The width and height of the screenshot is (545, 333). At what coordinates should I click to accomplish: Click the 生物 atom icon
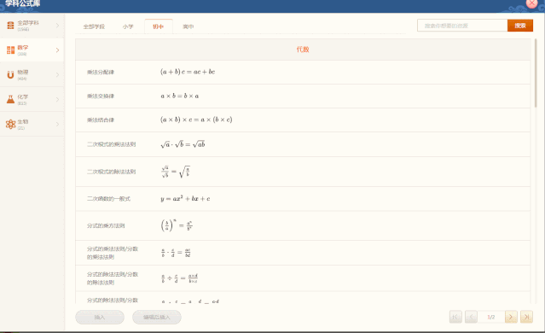[10, 124]
